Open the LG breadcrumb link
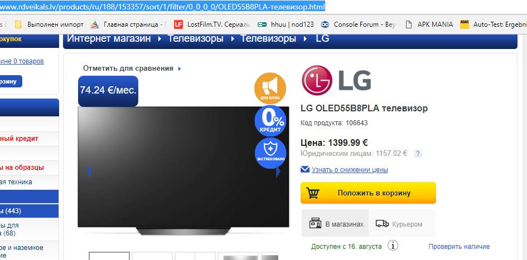 coord(322,39)
